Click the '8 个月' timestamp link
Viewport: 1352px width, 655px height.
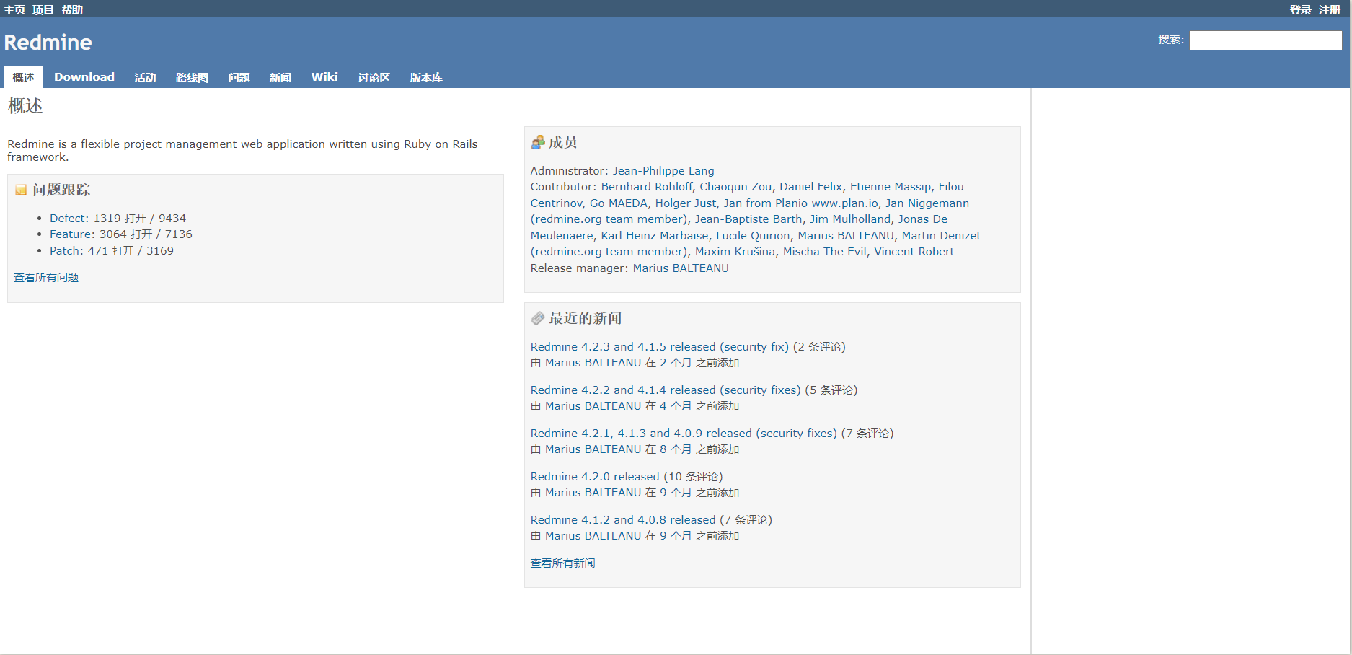coord(676,449)
